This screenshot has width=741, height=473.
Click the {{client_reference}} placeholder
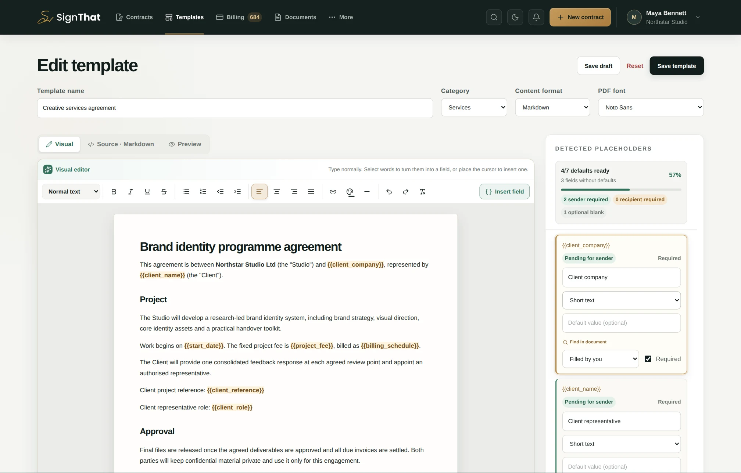[236, 390]
